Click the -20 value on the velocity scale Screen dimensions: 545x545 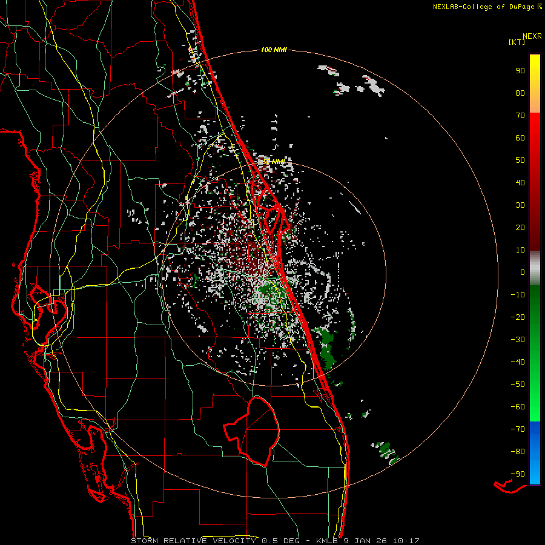(x=518, y=317)
